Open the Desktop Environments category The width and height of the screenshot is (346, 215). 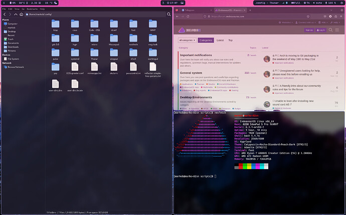(196, 97)
